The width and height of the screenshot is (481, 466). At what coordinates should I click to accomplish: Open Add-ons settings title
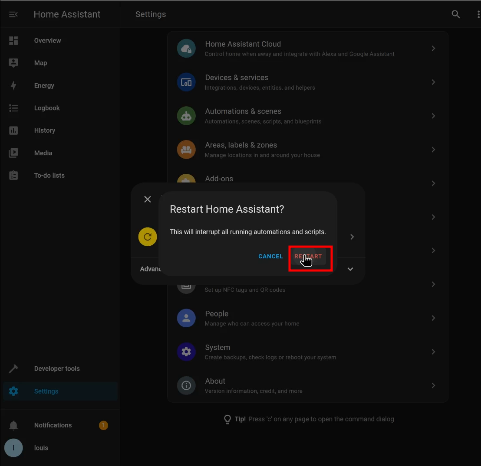click(219, 179)
